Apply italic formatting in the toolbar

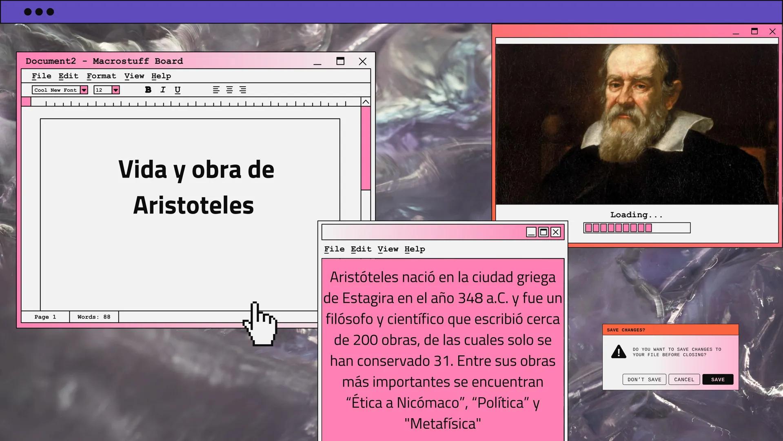coord(162,90)
